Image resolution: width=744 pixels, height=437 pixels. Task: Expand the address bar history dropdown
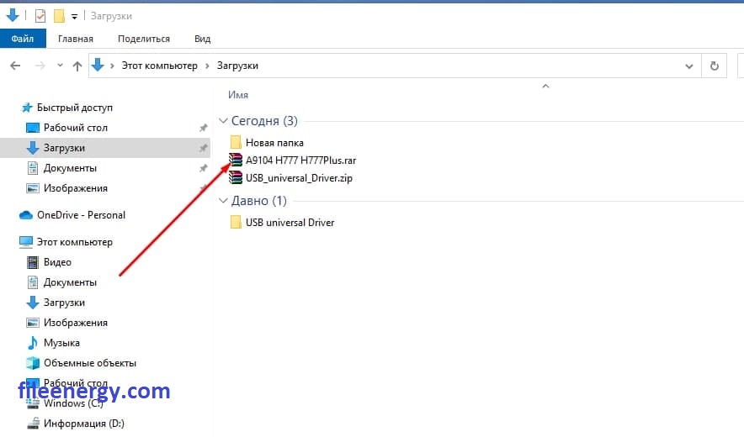689,66
